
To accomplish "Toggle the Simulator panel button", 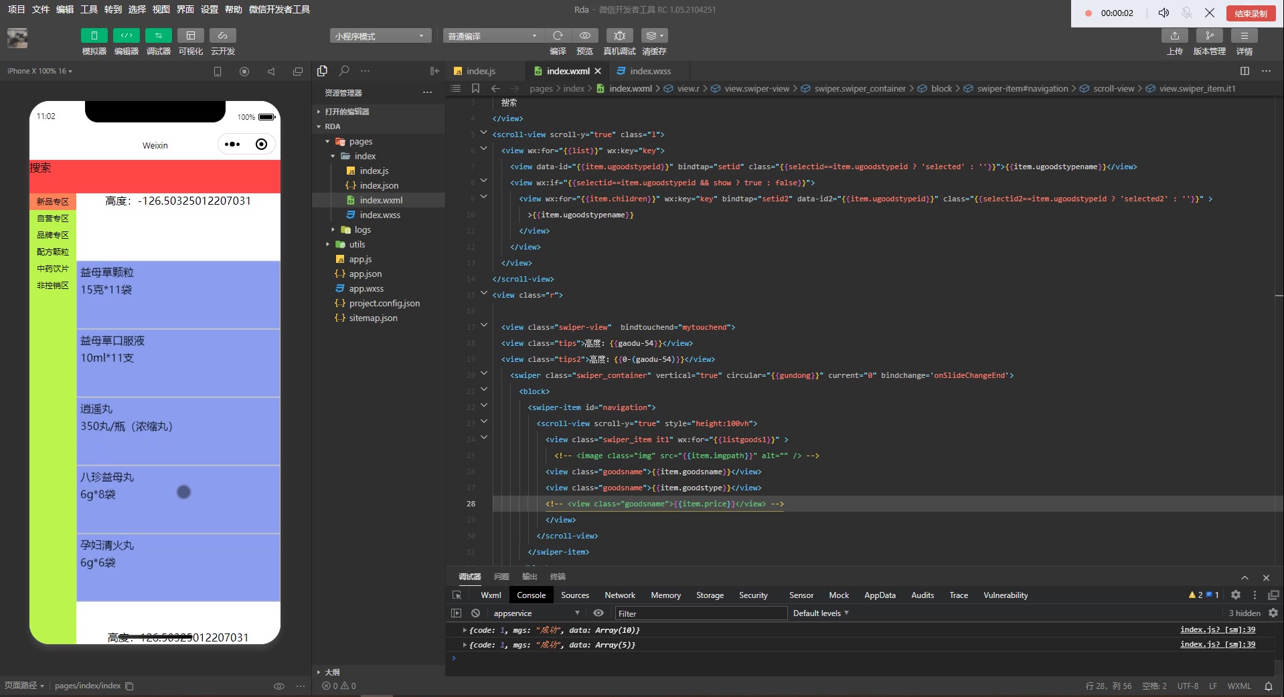I will (x=94, y=35).
